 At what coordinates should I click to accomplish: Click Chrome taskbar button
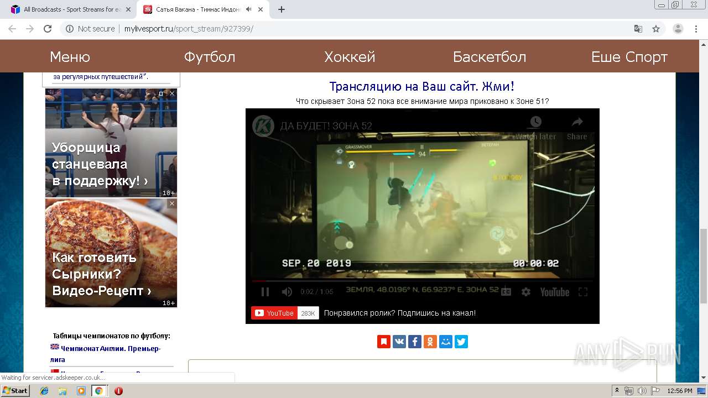click(x=98, y=391)
